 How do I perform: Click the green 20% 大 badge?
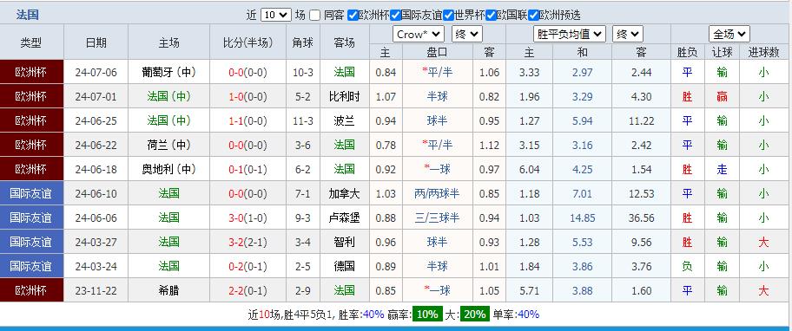[475, 314]
